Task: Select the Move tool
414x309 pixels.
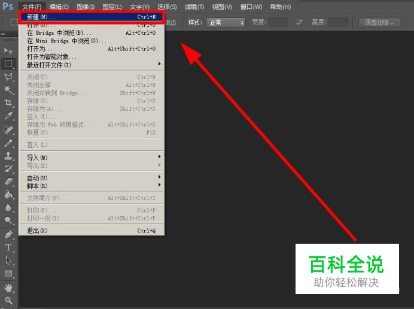Action: pyautogui.click(x=8, y=51)
